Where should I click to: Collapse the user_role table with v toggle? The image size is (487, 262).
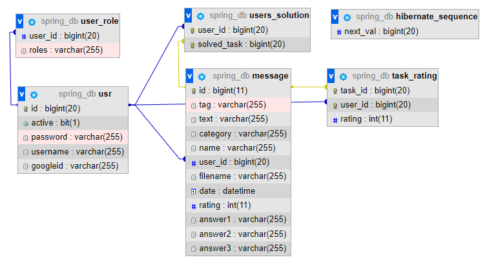19,21
